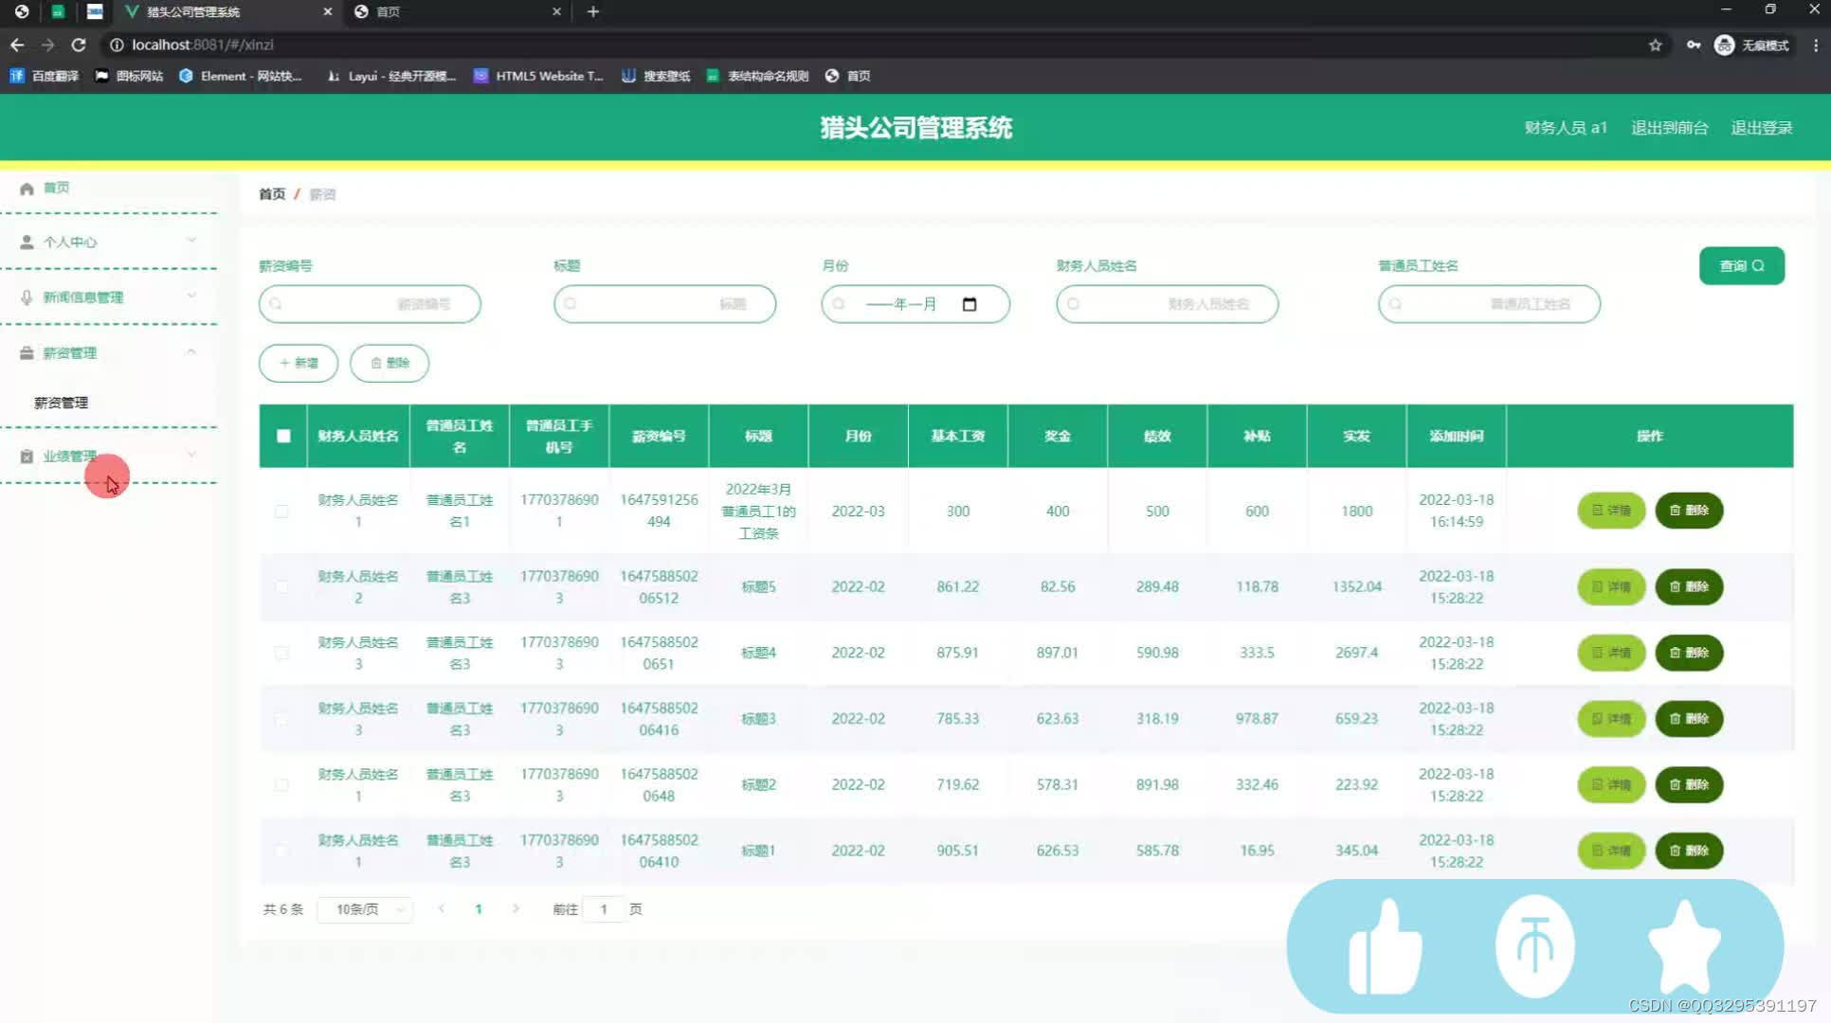Open browser three-dot menu
Screen dimensions: 1831x1023
(1815, 45)
